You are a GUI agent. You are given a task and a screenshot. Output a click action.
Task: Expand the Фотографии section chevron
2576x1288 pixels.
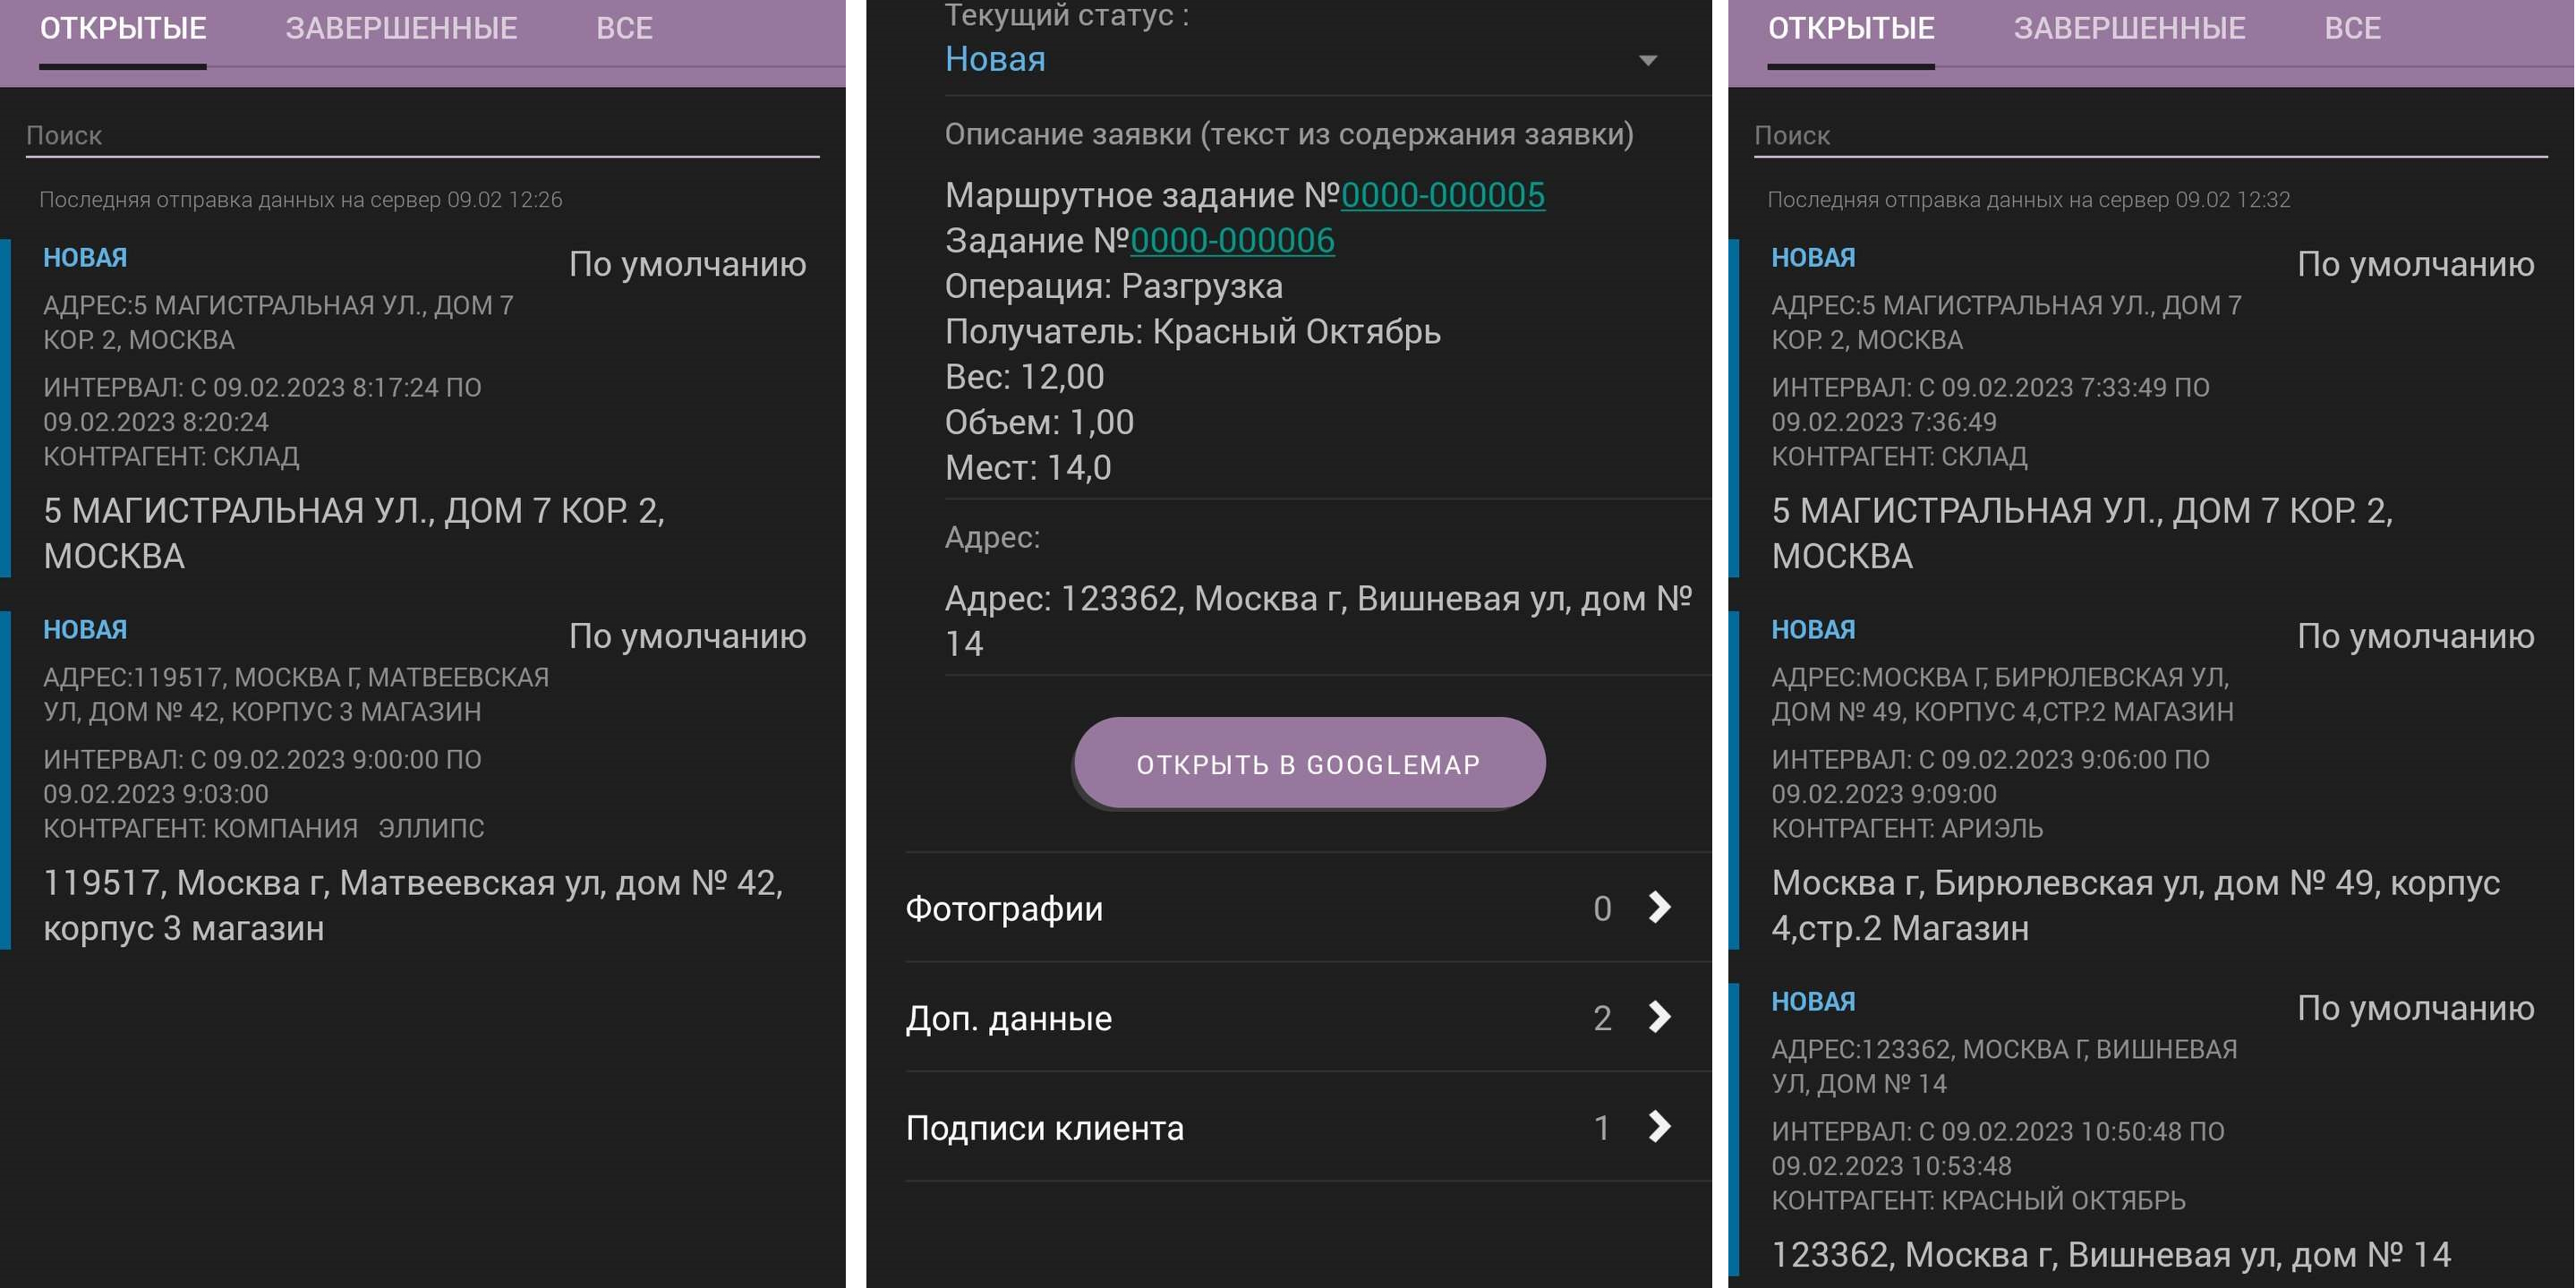click(1658, 908)
